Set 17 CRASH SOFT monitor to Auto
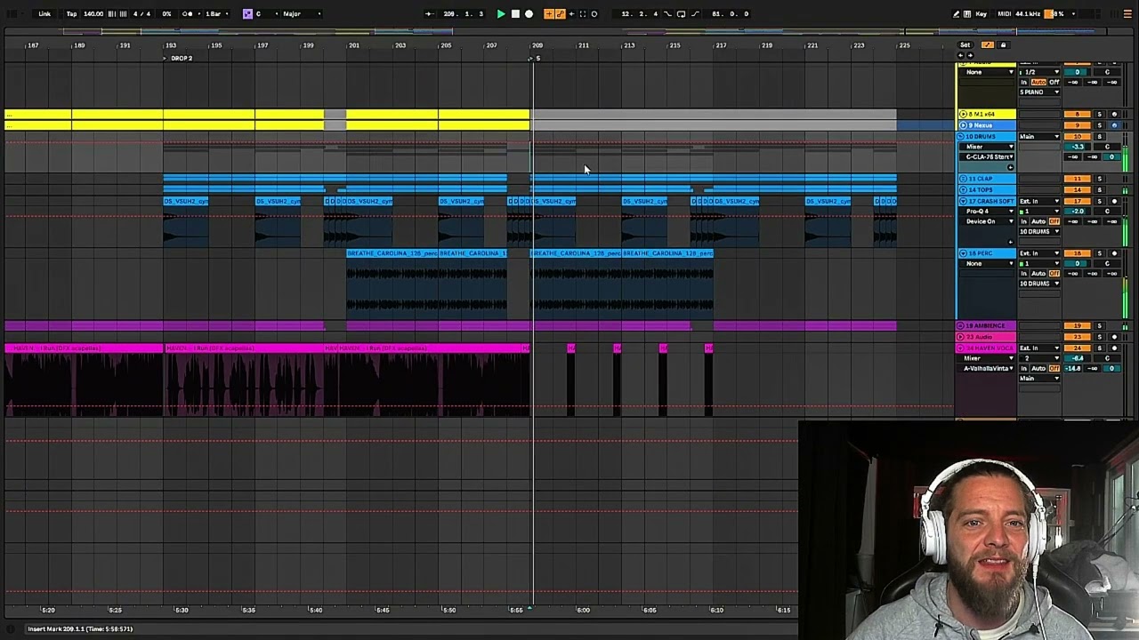The height and width of the screenshot is (640, 1139). click(x=1038, y=221)
